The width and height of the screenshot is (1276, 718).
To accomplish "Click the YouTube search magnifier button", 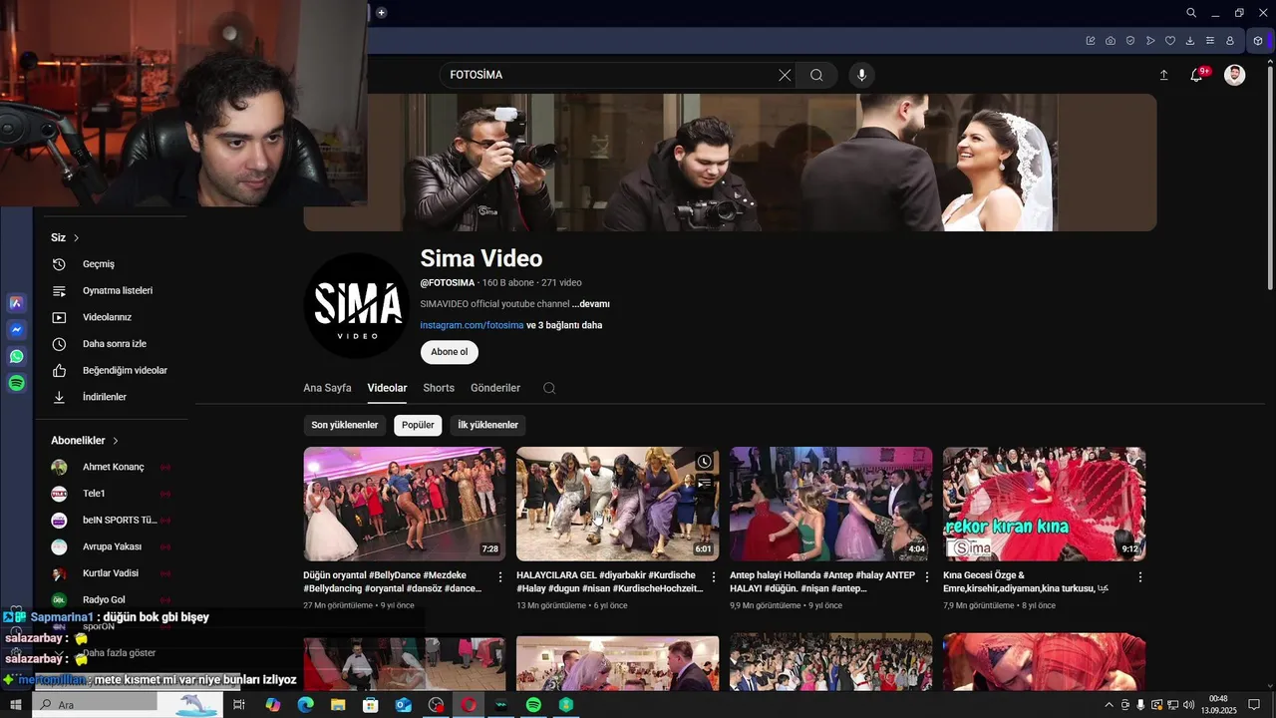I will [x=816, y=75].
